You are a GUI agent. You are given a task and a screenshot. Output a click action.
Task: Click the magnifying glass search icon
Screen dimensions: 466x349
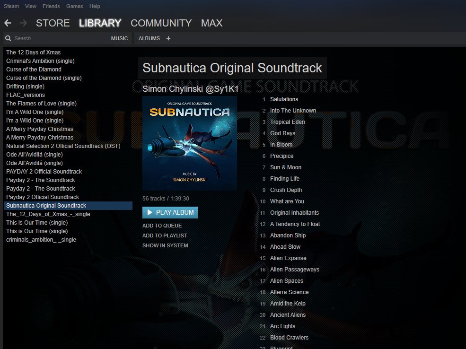coord(9,38)
